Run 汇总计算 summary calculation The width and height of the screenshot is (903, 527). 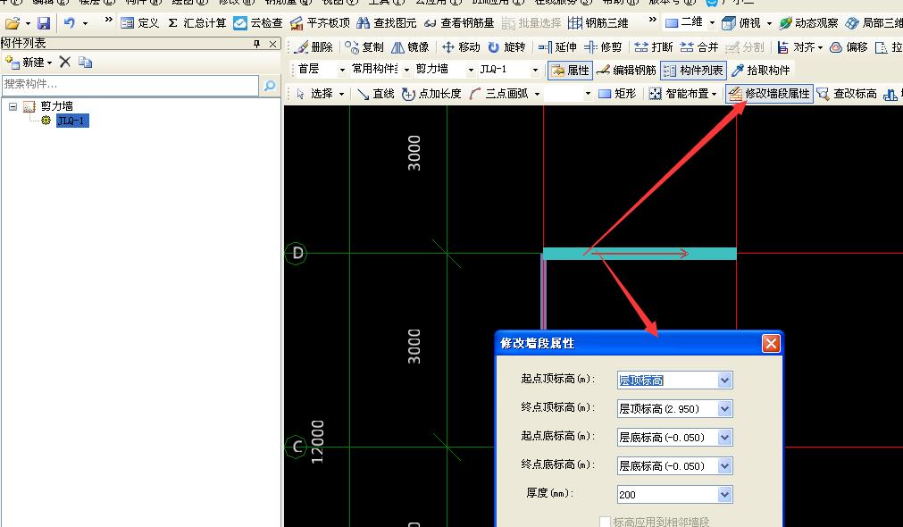pyautogui.click(x=197, y=23)
